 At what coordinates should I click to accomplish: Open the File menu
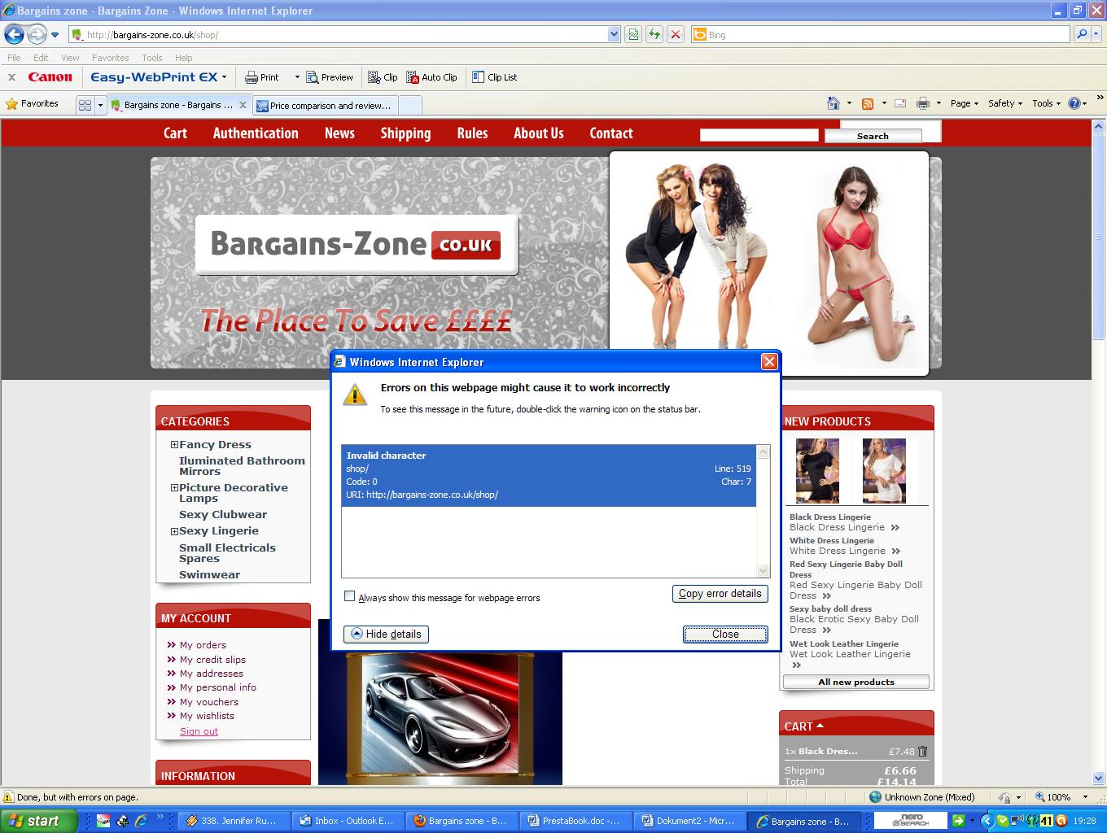pyautogui.click(x=14, y=58)
